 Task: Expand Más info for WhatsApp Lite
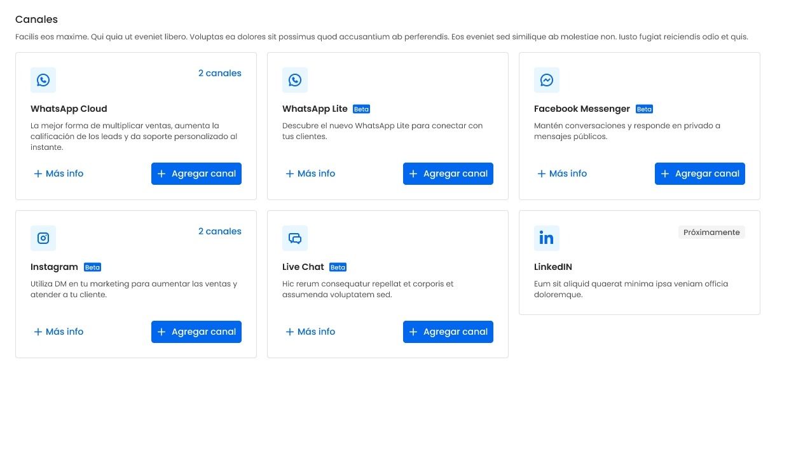(310, 173)
